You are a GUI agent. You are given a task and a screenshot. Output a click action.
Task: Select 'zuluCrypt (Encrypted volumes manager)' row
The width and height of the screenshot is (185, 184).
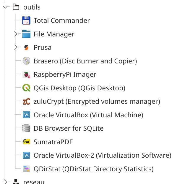click(x=97, y=102)
